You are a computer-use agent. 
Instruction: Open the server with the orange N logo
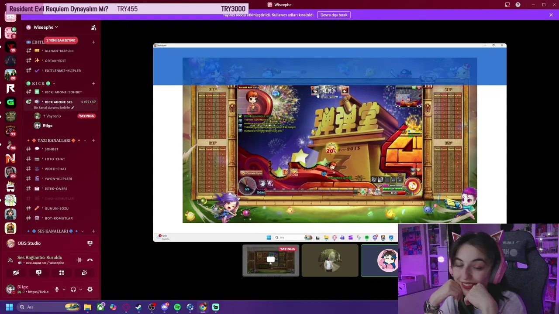(10, 158)
